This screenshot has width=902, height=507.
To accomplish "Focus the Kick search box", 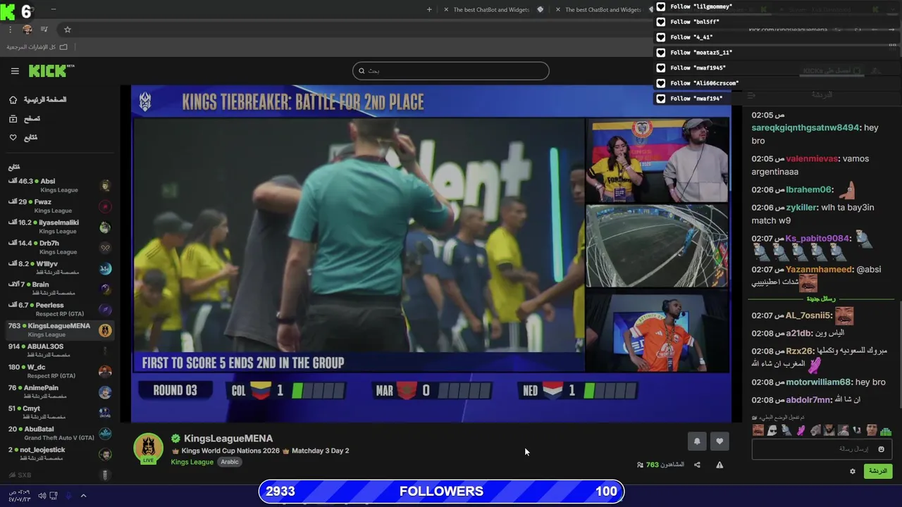I will coord(450,70).
